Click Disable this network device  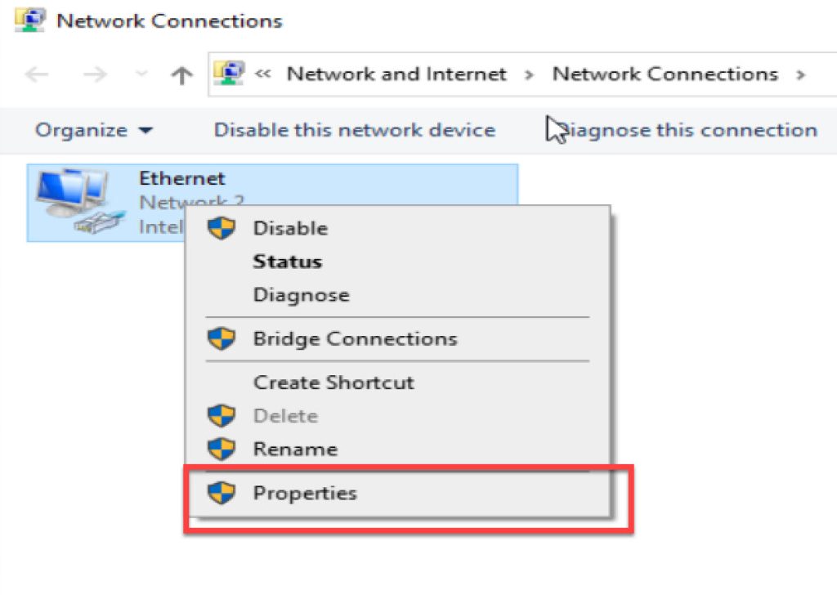355,130
